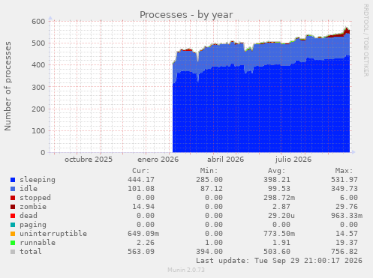The width and height of the screenshot is (373, 278).
Task: Click sleeping current value 444.17
Action: 141,180
